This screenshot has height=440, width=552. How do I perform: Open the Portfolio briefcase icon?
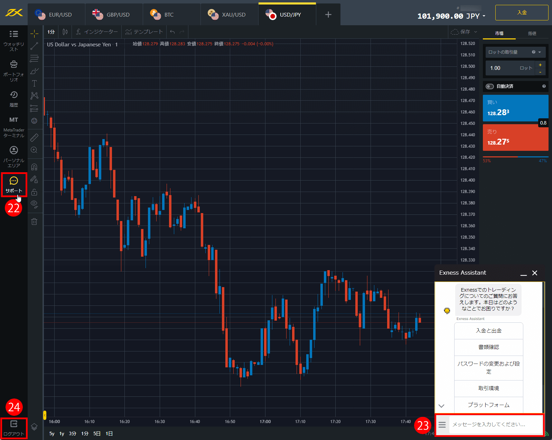(13, 64)
